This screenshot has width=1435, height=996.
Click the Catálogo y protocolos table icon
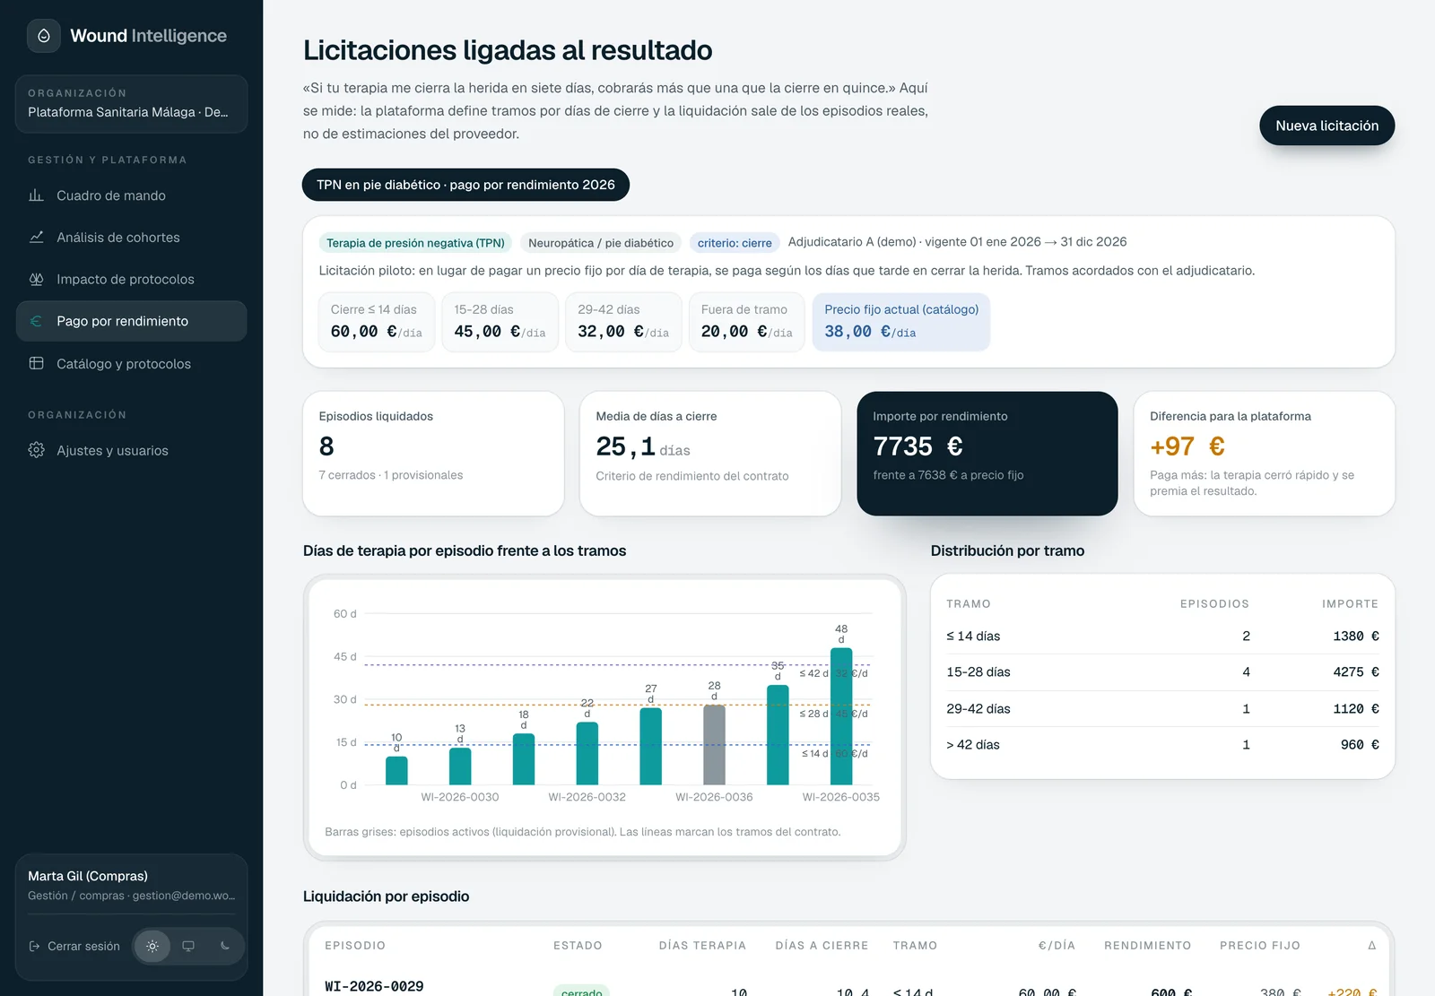click(x=37, y=363)
